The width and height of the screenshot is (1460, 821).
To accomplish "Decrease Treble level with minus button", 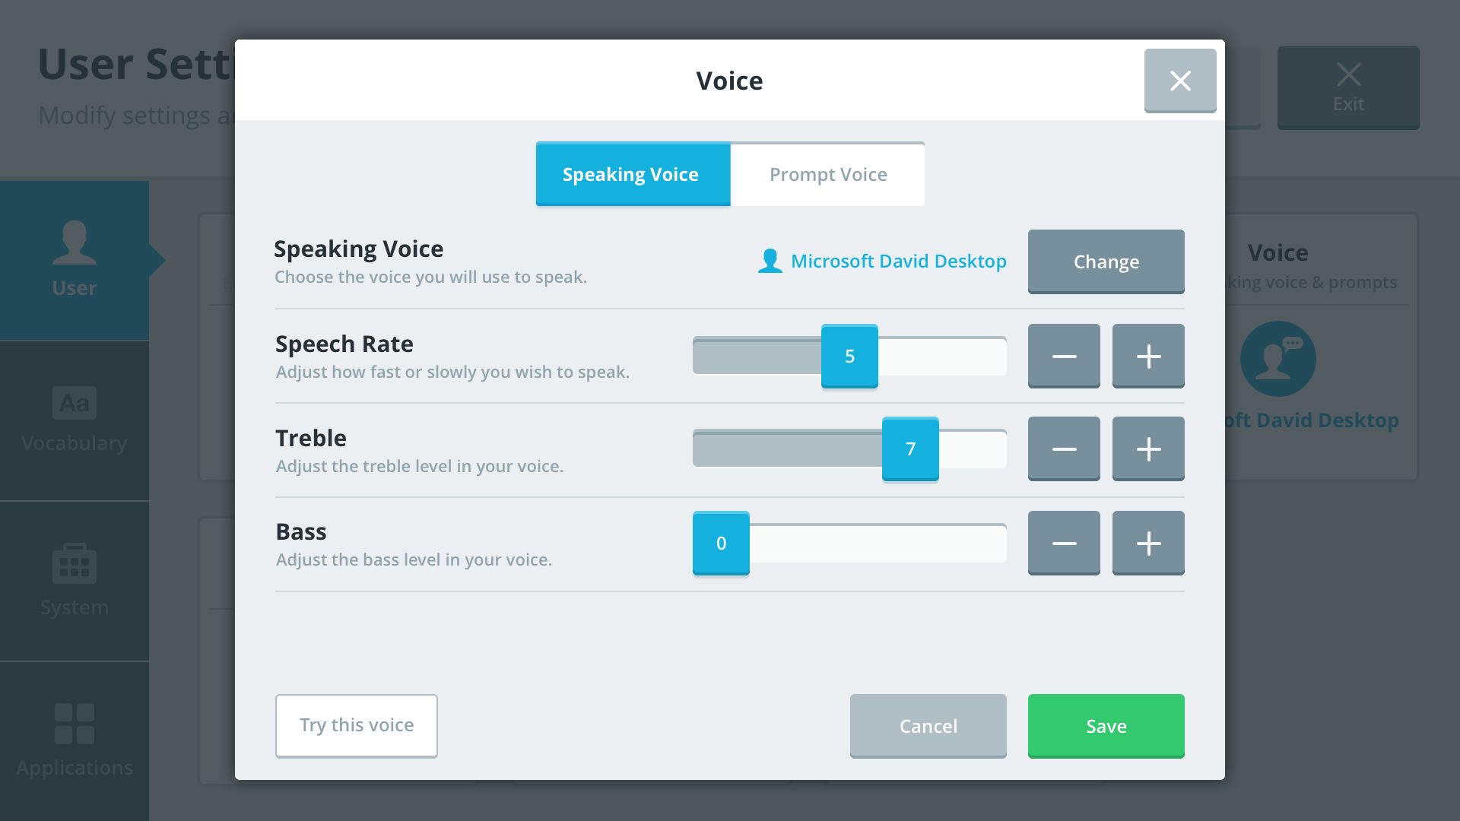I will pyautogui.click(x=1065, y=449).
